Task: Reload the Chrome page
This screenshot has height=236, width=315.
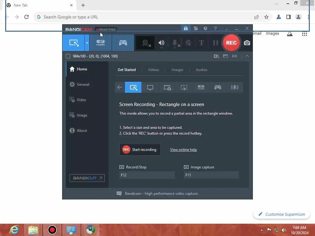Action: click(x=26, y=17)
